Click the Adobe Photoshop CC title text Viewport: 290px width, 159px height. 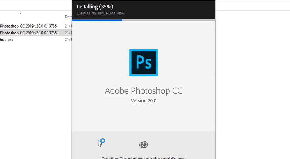pyautogui.click(x=144, y=90)
